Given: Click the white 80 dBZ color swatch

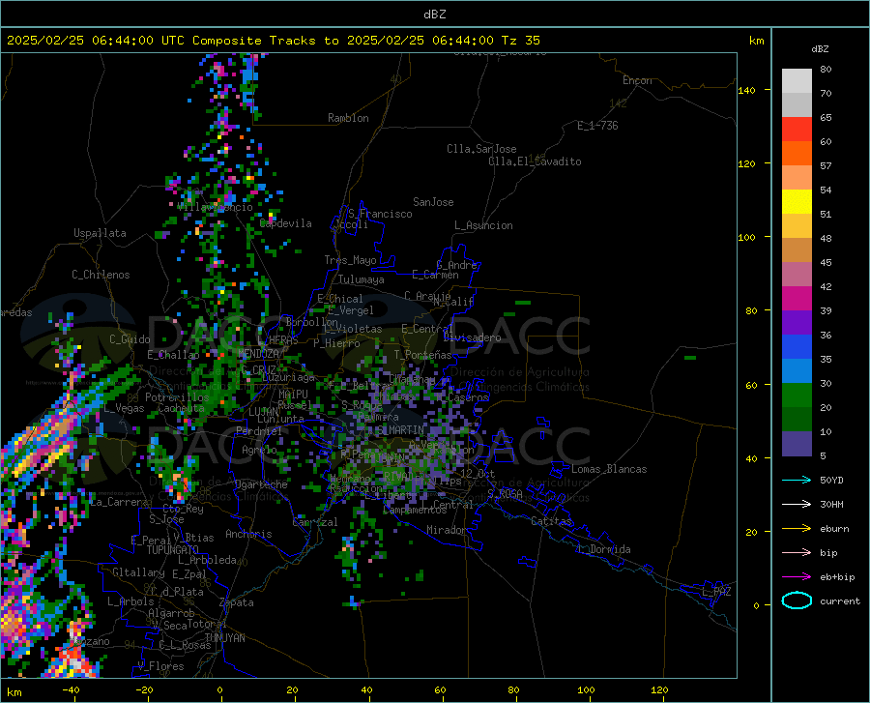Looking at the screenshot, I should point(797,81).
